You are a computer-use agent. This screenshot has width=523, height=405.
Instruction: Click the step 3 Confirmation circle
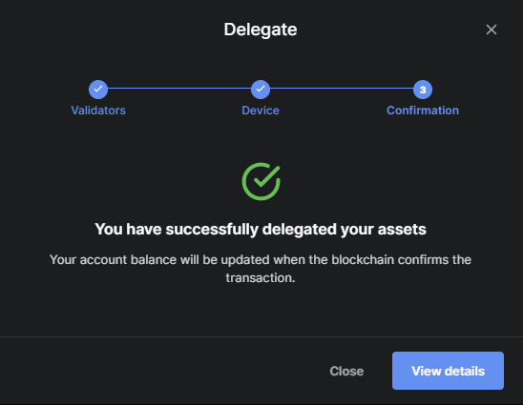click(x=423, y=90)
